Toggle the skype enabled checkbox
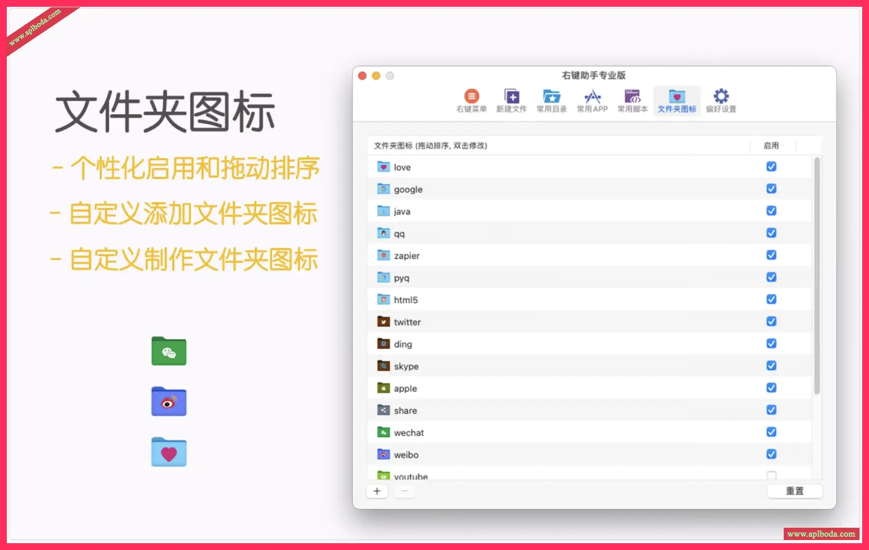The height and width of the screenshot is (550, 869). (x=771, y=366)
